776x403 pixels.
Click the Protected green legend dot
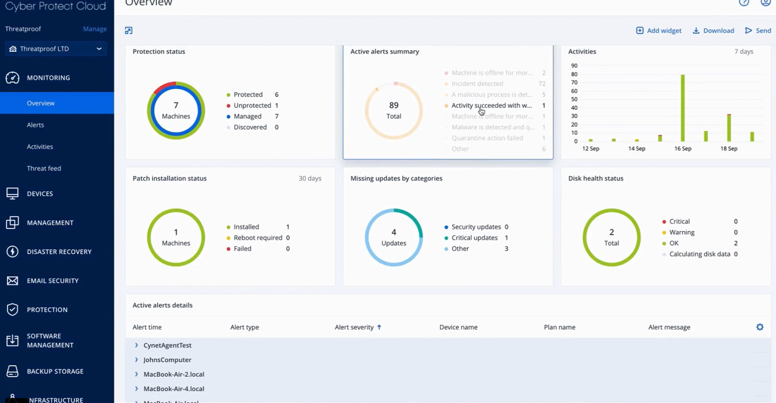coord(229,95)
